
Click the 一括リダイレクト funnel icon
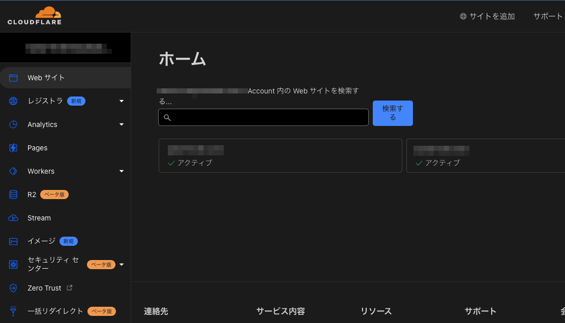(13, 311)
